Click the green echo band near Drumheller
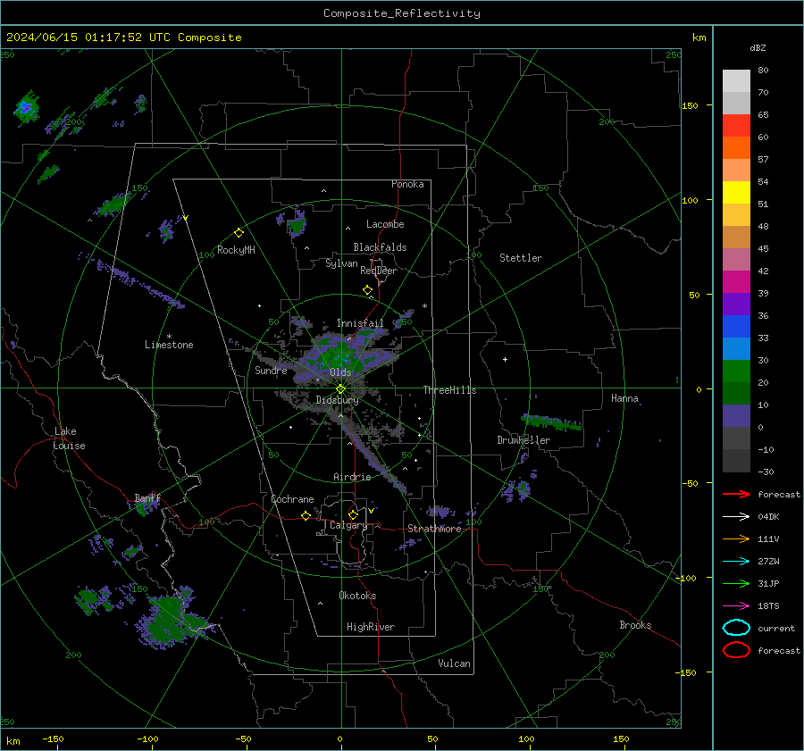The width and height of the screenshot is (804, 751). (x=552, y=422)
